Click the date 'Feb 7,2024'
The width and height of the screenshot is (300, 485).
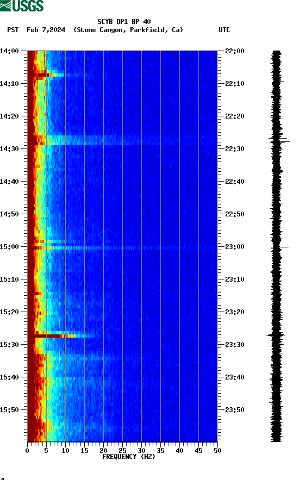coord(46,30)
